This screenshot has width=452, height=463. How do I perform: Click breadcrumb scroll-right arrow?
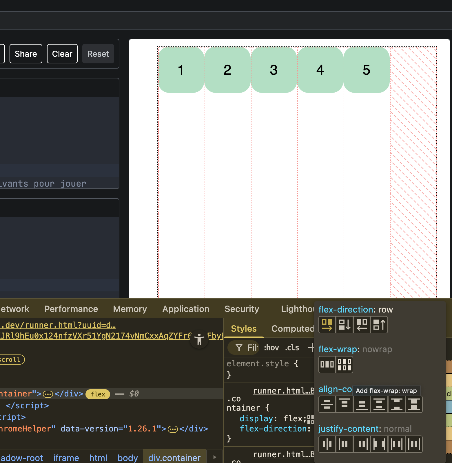215,457
